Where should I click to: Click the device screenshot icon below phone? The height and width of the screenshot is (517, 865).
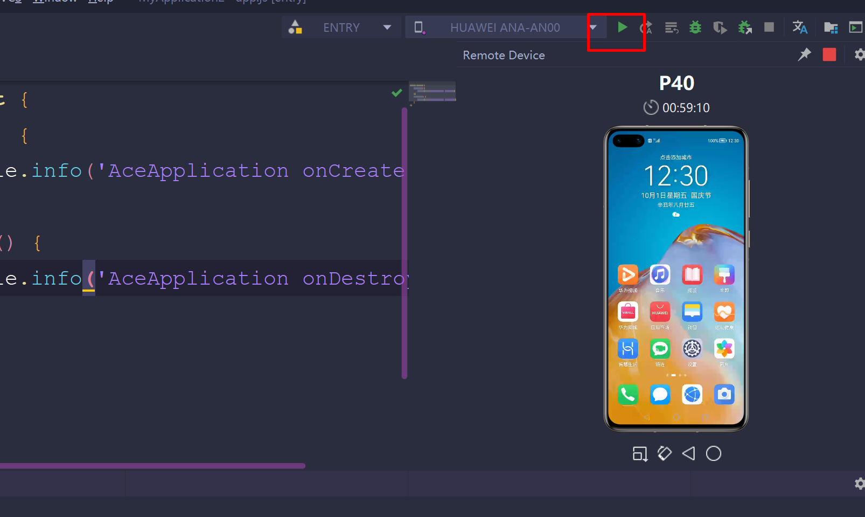pos(640,454)
